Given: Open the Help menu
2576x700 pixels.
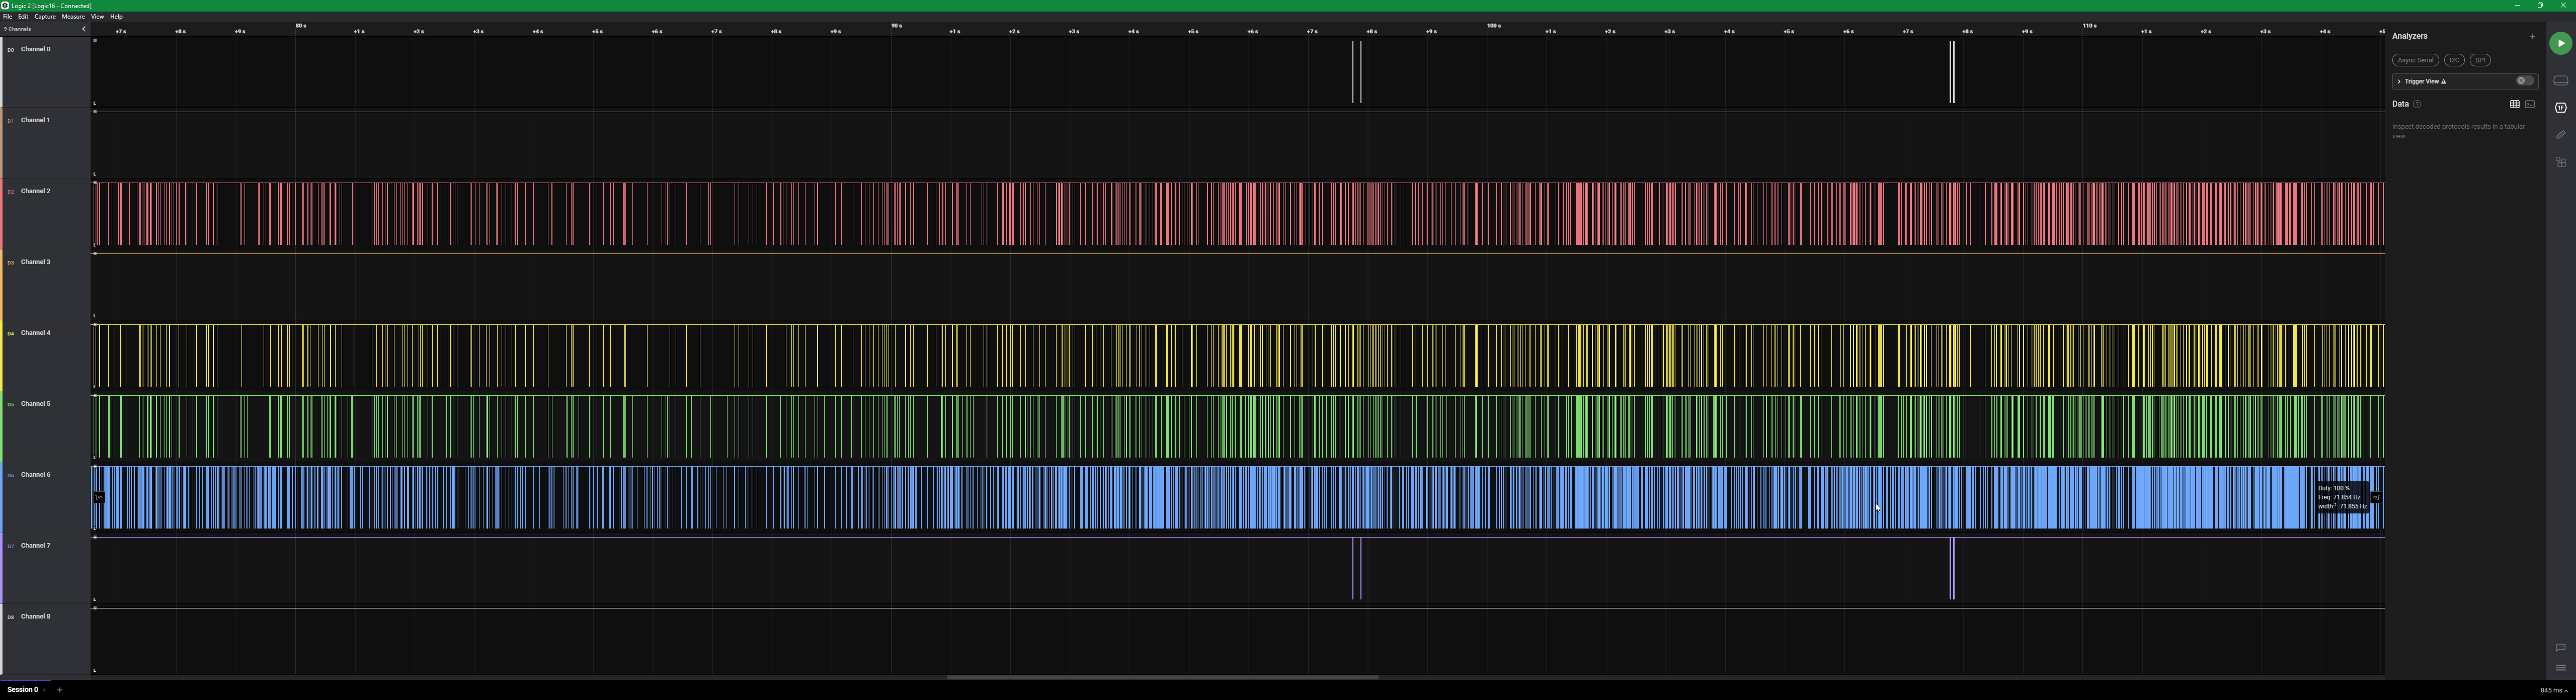Looking at the screenshot, I should click(x=116, y=17).
